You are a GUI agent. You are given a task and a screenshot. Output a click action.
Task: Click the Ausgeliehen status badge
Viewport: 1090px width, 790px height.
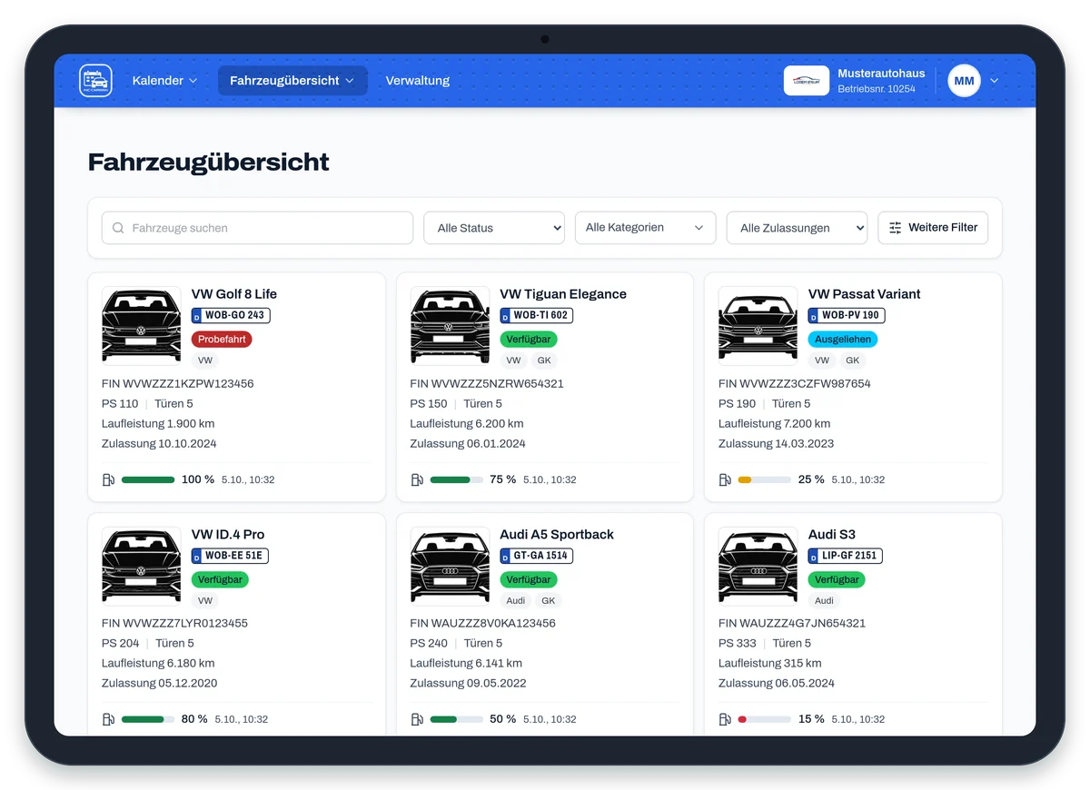point(843,340)
